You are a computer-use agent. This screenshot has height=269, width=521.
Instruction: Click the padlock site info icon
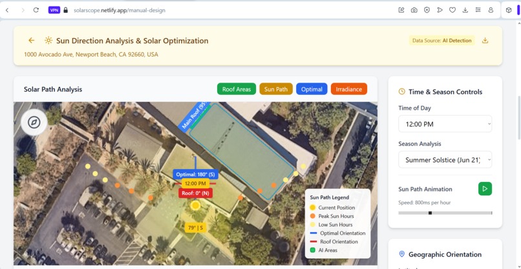[x=66, y=10]
